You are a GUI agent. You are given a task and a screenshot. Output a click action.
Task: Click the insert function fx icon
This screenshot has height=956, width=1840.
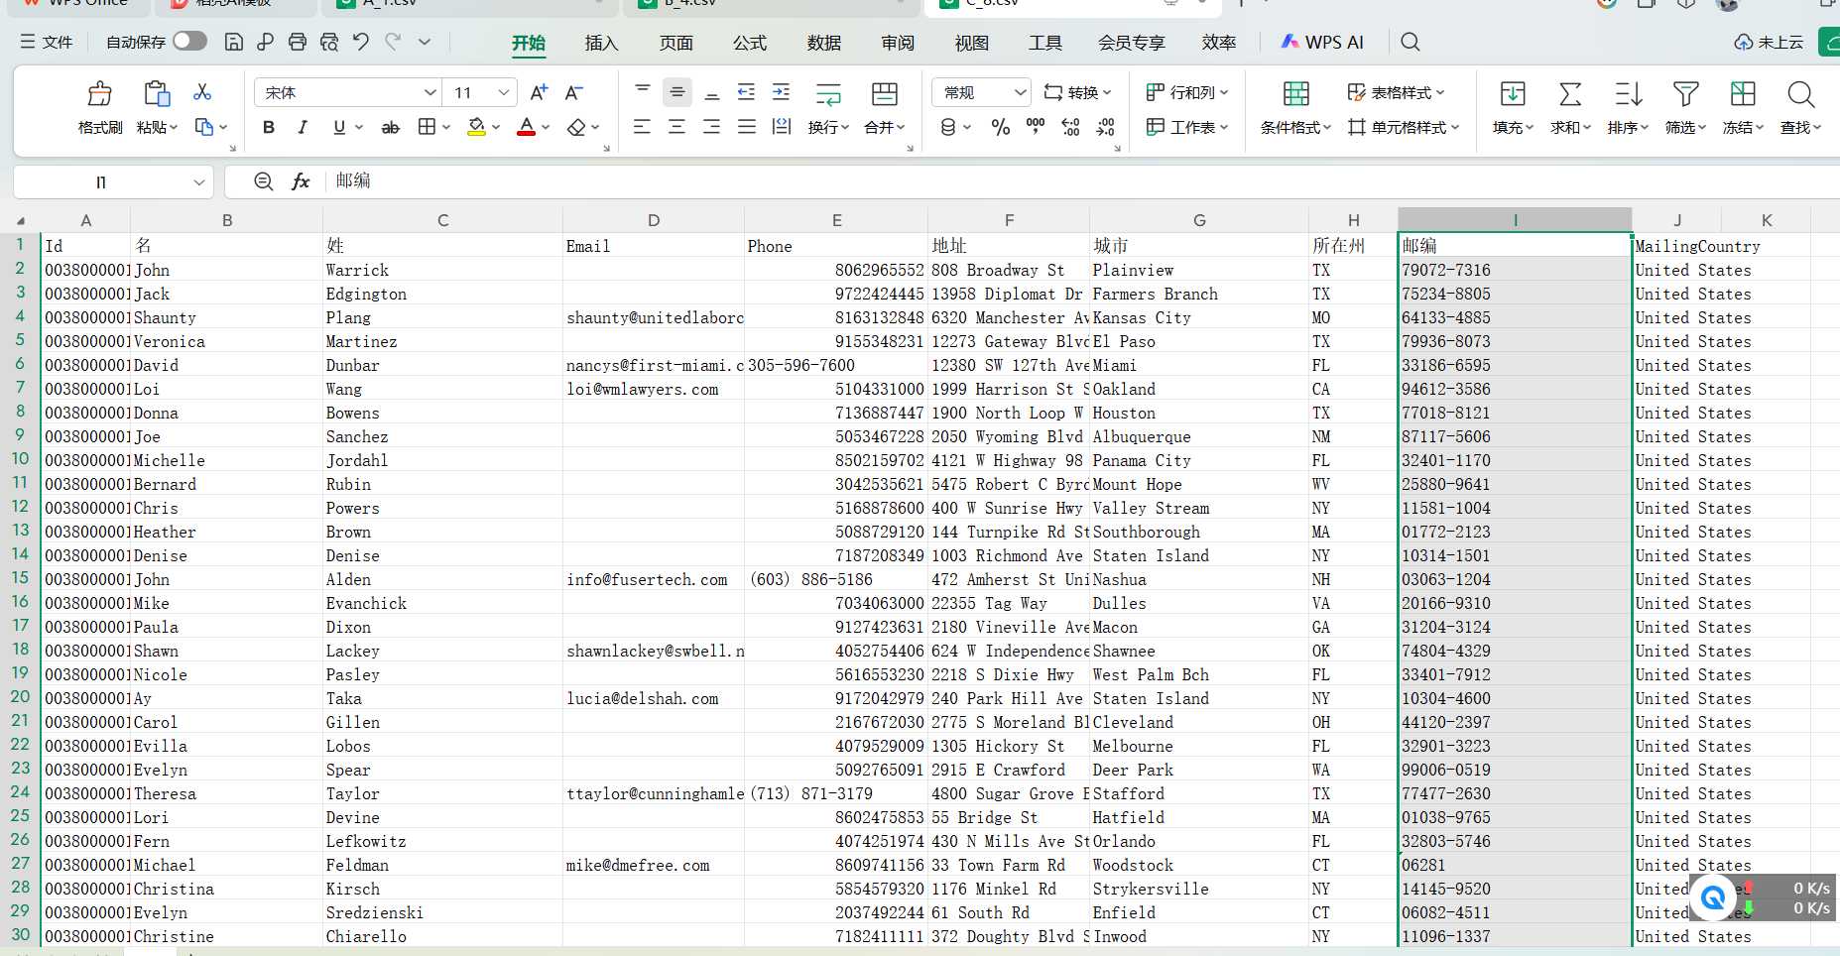tap(301, 180)
